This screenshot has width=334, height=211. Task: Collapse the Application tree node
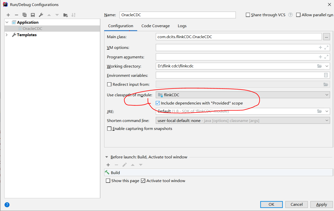point(7,22)
